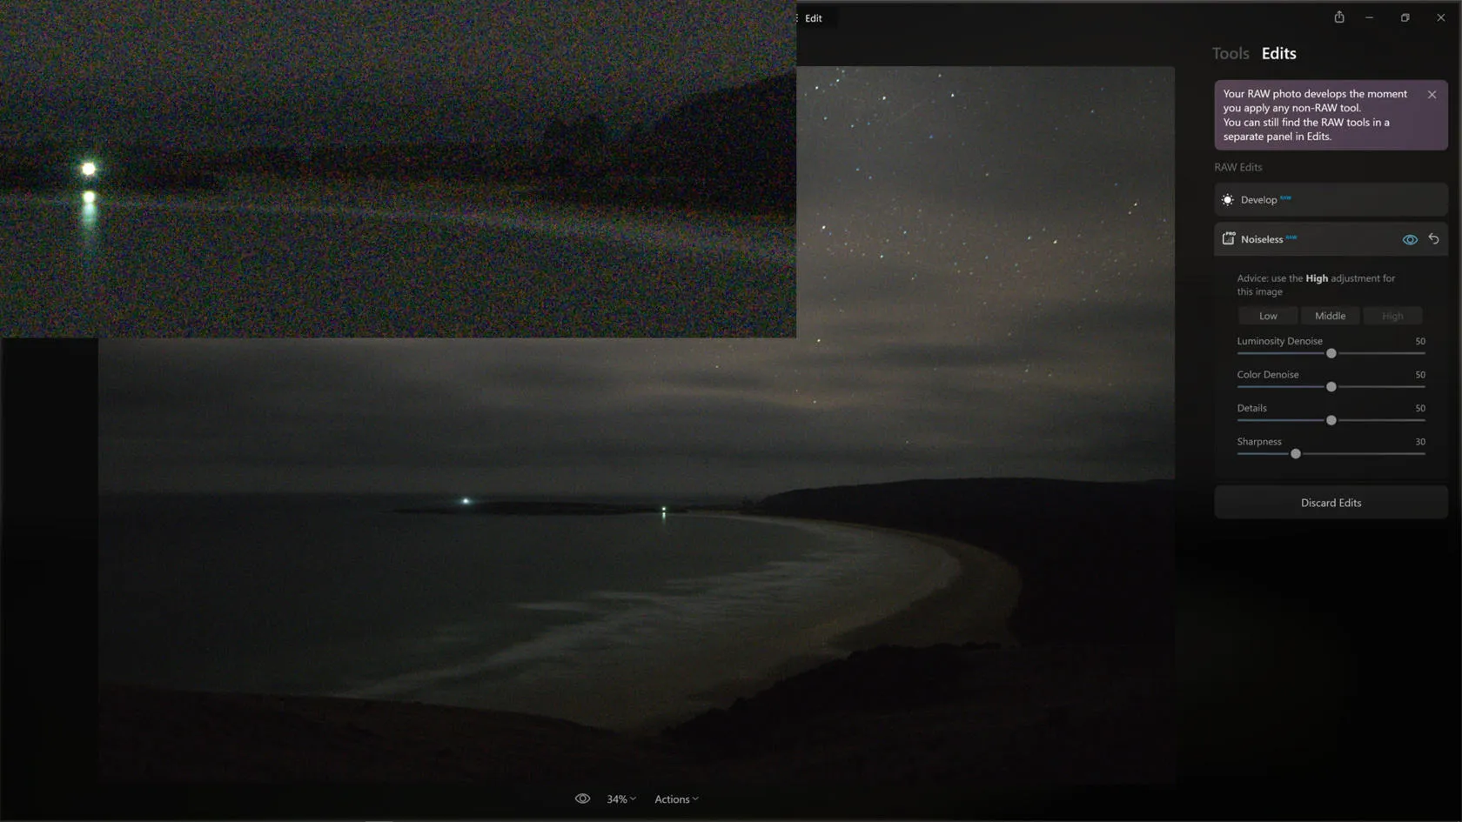Screen dimensions: 1462x822
Task: Minimize the Luminar window
Action: [x=1369, y=17]
